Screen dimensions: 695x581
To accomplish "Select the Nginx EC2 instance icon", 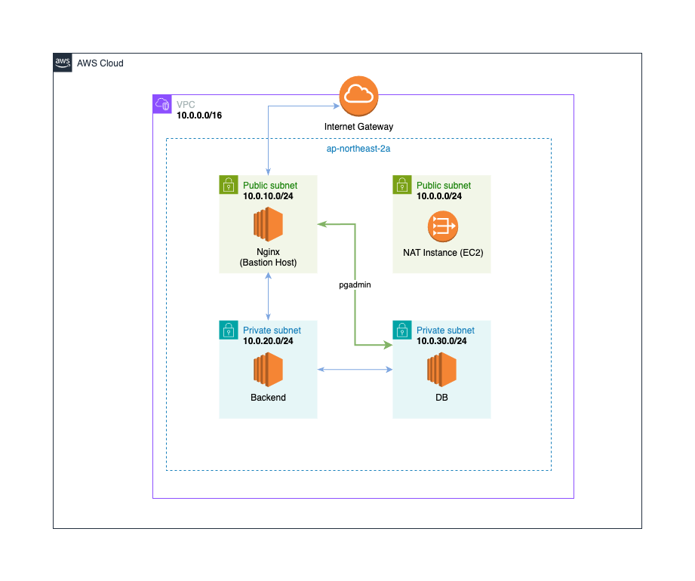I will pyautogui.click(x=268, y=225).
